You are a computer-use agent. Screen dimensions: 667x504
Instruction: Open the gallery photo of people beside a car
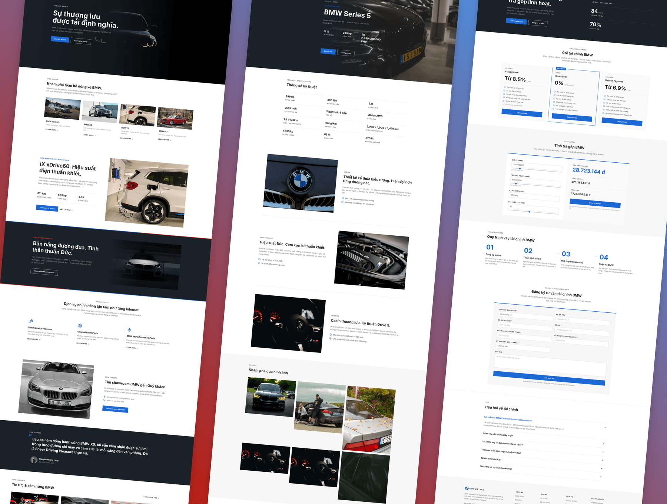pos(320,407)
